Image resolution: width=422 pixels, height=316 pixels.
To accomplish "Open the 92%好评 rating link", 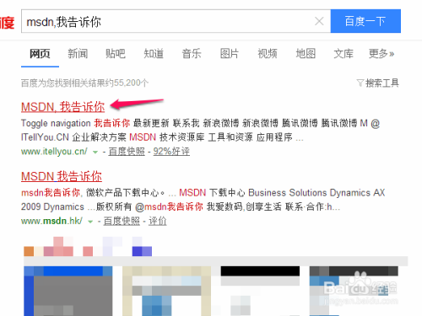I will pyautogui.click(x=171, y=152).
